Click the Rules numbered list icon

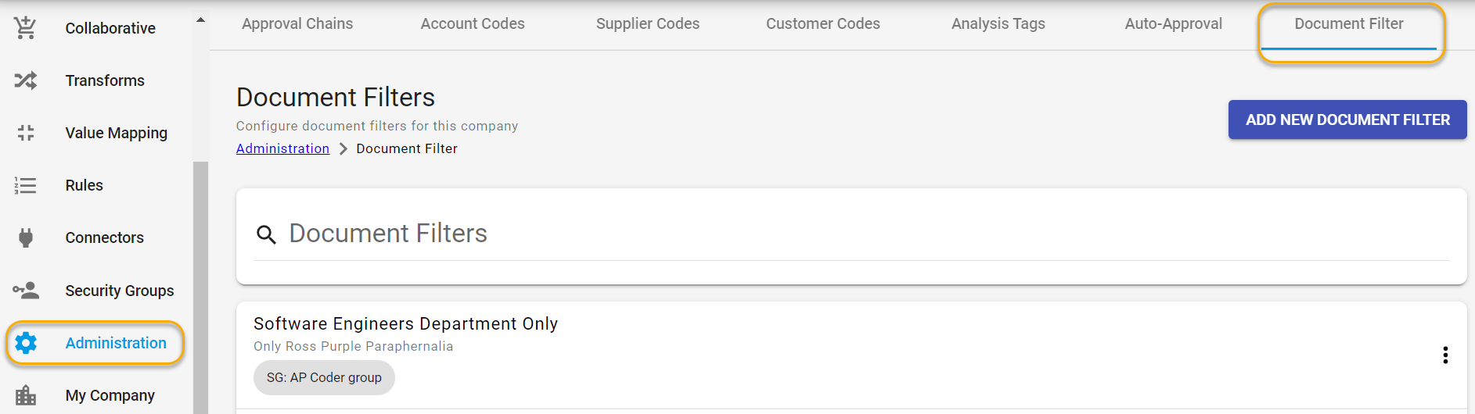[x=25, y=185]
